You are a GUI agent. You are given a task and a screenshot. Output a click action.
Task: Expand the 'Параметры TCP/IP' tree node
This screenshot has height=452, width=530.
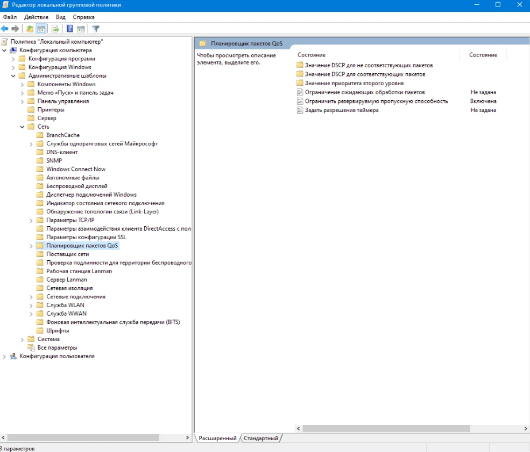(x=31, y=220)
